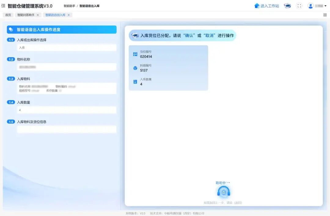This screenshot has height=216, width=330.
Task: Click the robot icon in prompt message
Action: tap(135, 35)
